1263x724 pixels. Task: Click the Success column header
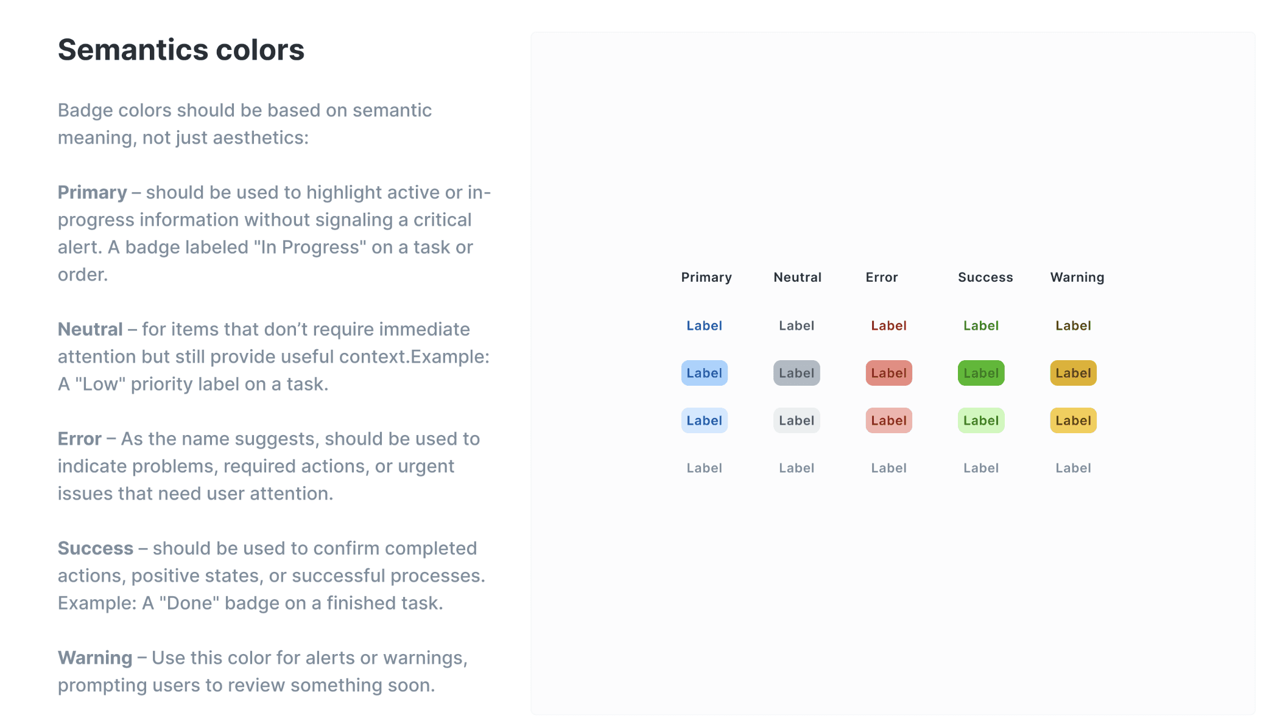[985, 277]
